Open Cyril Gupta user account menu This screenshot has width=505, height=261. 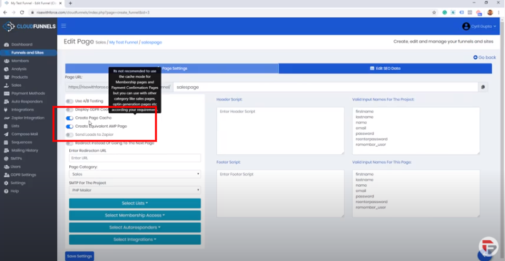click(479, 26)
